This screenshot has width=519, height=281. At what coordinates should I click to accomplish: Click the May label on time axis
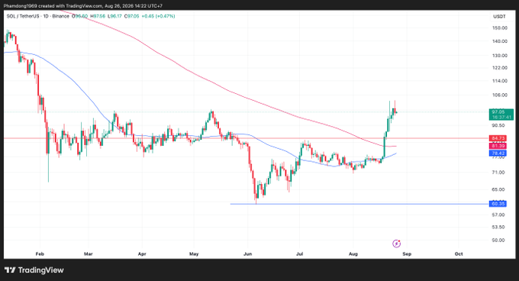[x=194, y=254]
